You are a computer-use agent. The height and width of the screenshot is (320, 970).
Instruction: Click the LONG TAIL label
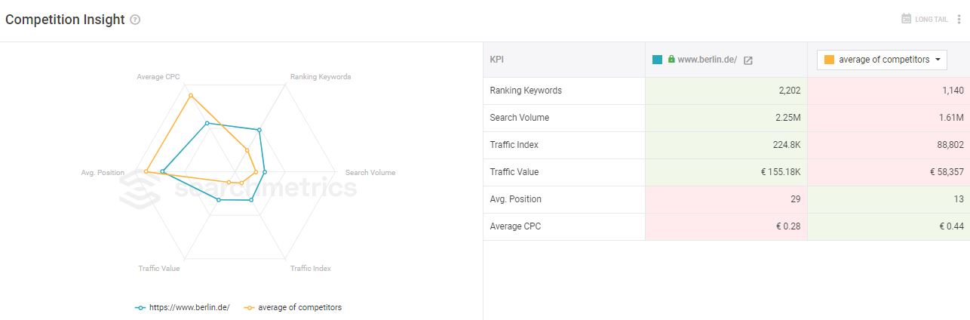[x=932, y=20]
